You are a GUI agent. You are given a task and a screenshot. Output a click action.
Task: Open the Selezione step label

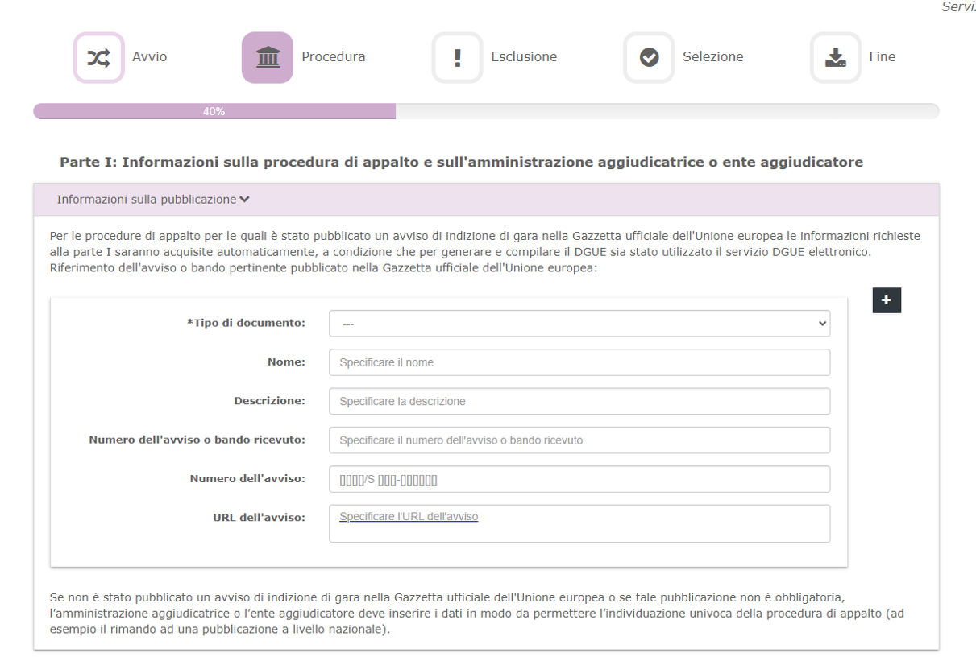tap(712, 57)
